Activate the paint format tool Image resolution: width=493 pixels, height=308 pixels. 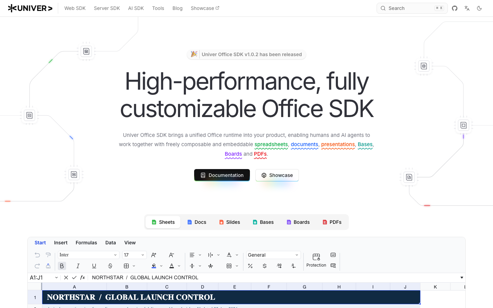pyautogui.click(x=48, y=255)
